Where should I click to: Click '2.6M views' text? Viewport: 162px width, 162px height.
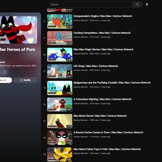[94, 153]
